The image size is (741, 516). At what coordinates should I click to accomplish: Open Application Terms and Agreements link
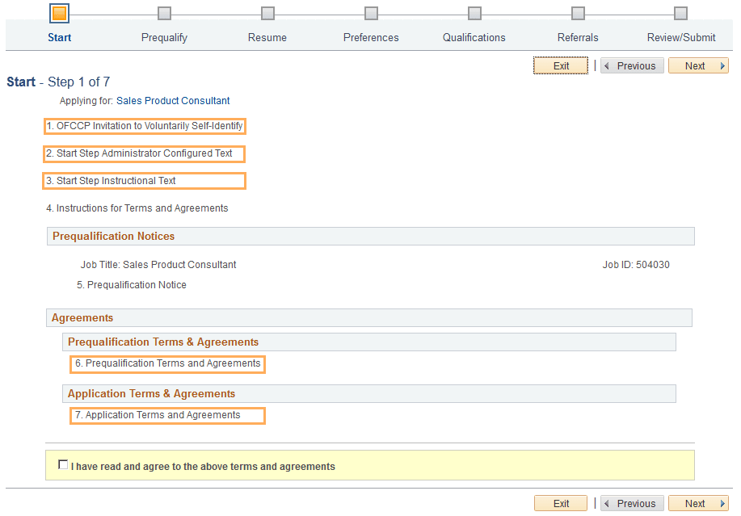(166, 416)
